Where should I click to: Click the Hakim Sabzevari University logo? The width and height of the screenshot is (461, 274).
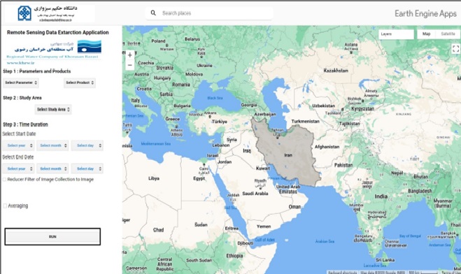[24, 13]
